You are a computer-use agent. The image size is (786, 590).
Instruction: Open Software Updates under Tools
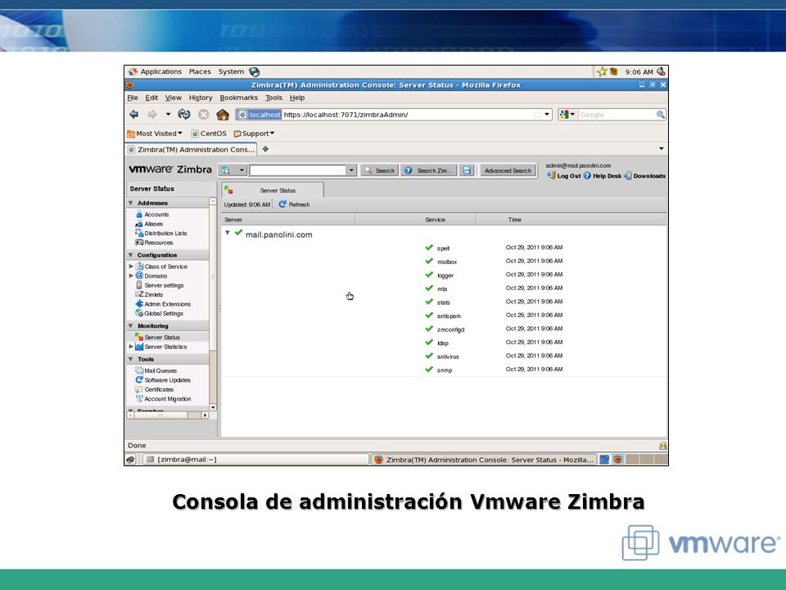167,379
